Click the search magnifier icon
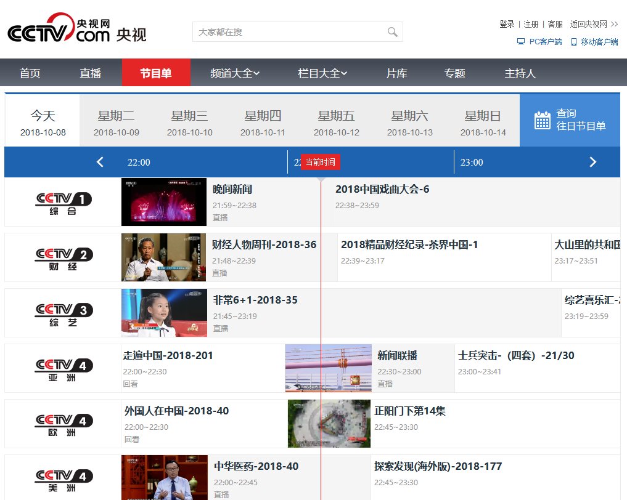Image resolution: width=627 pixels, height=500 pixels. pos(392,31)
